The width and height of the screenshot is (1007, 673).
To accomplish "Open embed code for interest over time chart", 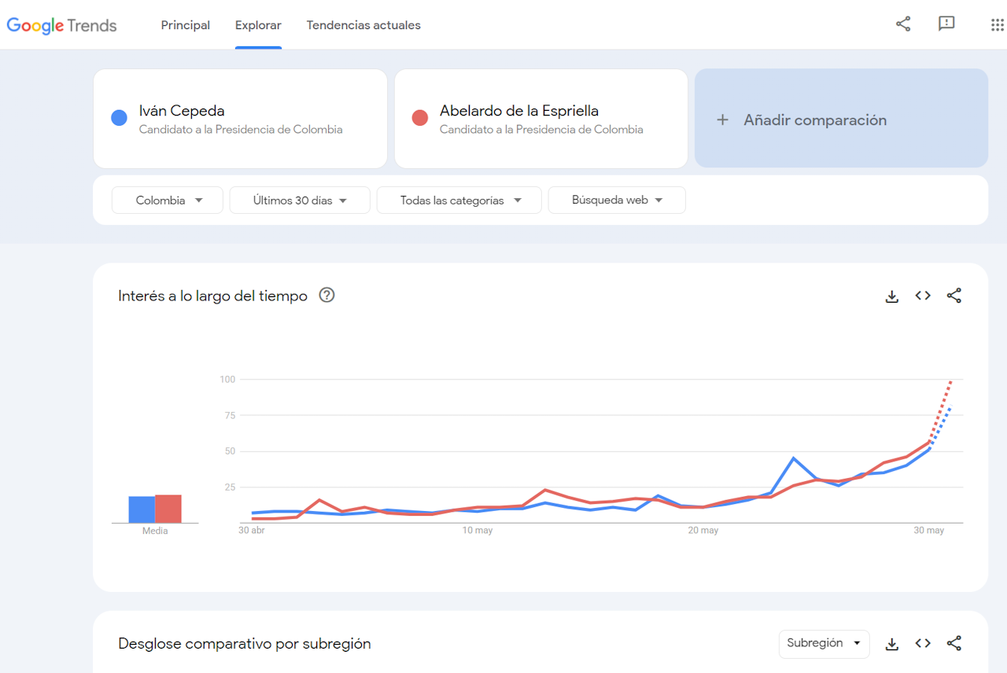I will coord(923,296).
